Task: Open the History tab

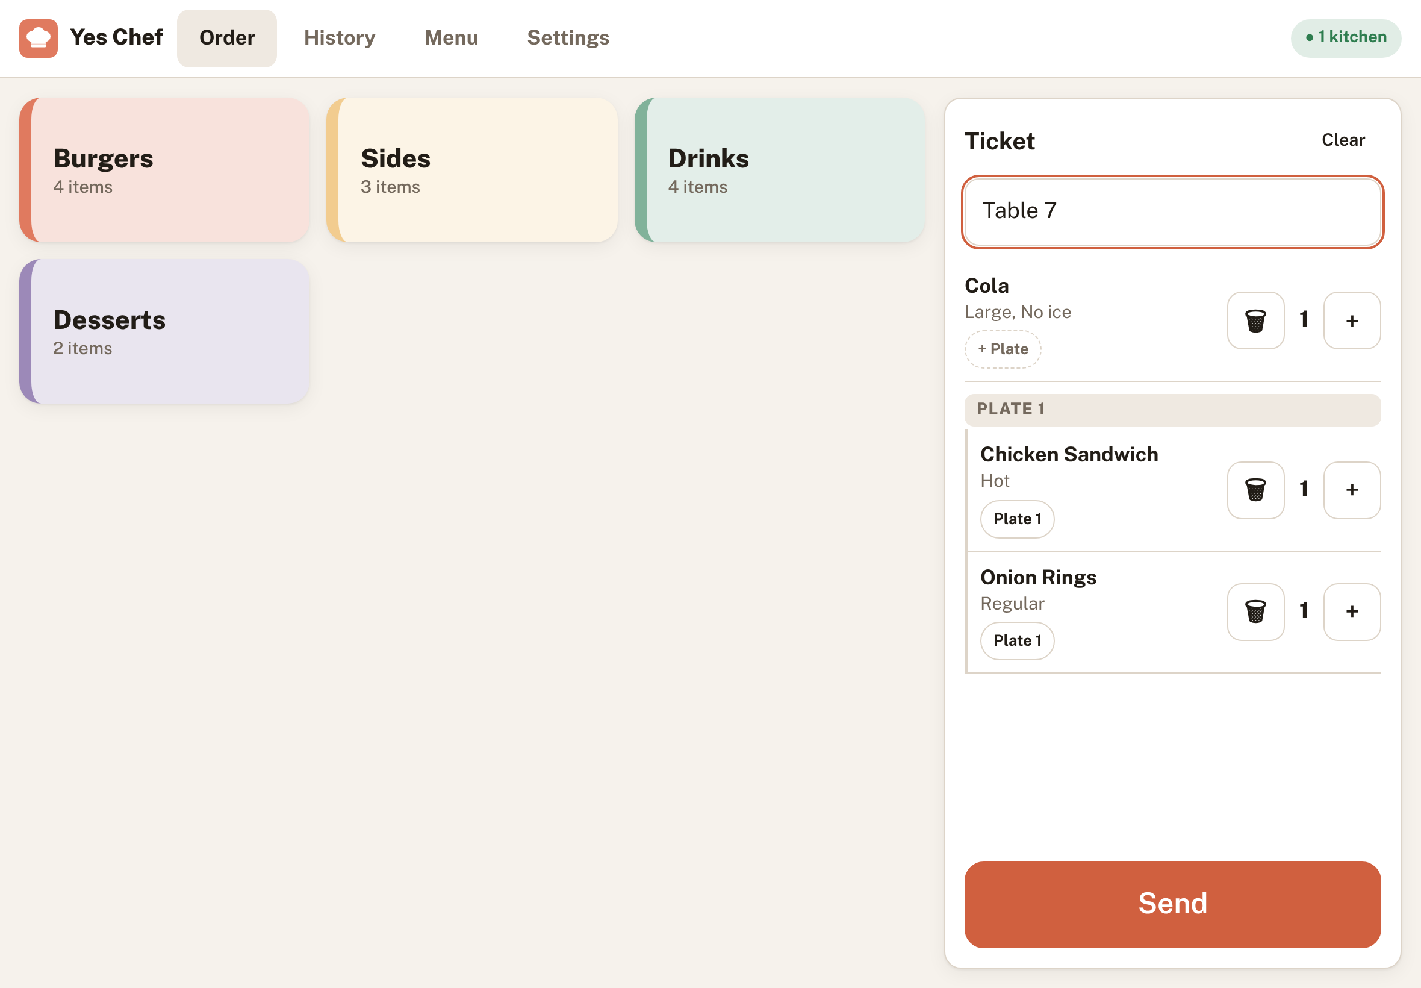Action: click(340, 38)
